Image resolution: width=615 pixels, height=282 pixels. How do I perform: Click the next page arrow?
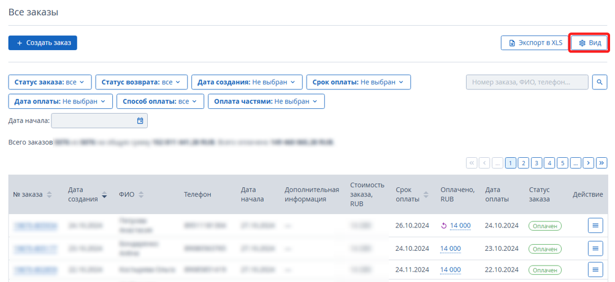tap(588, 163)
